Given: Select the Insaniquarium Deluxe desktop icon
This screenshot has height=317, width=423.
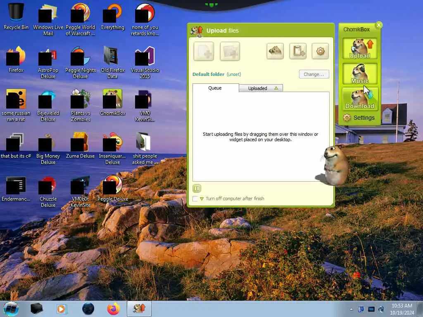Looking at the screenshot, I should 112,148.
